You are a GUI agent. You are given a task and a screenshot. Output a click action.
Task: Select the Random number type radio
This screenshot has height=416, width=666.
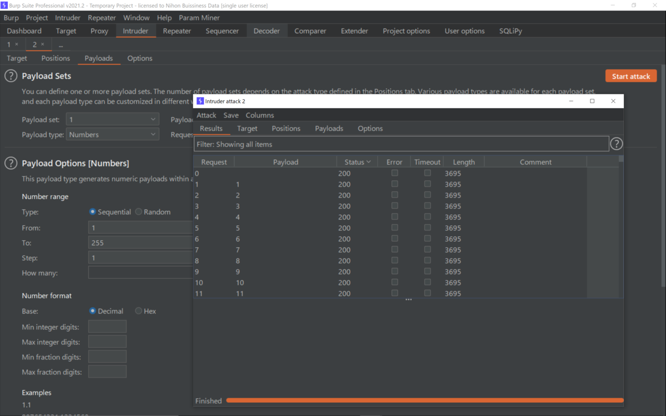click(x=139, y=212)
